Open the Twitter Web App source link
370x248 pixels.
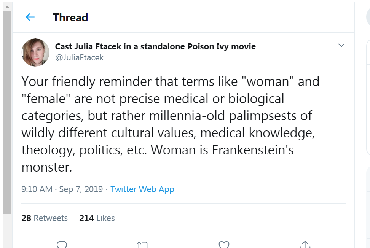(142, 189)
